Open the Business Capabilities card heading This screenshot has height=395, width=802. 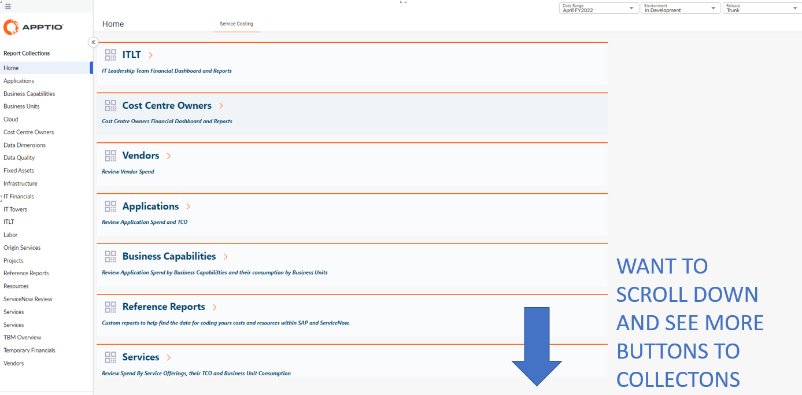pos(169,256)
